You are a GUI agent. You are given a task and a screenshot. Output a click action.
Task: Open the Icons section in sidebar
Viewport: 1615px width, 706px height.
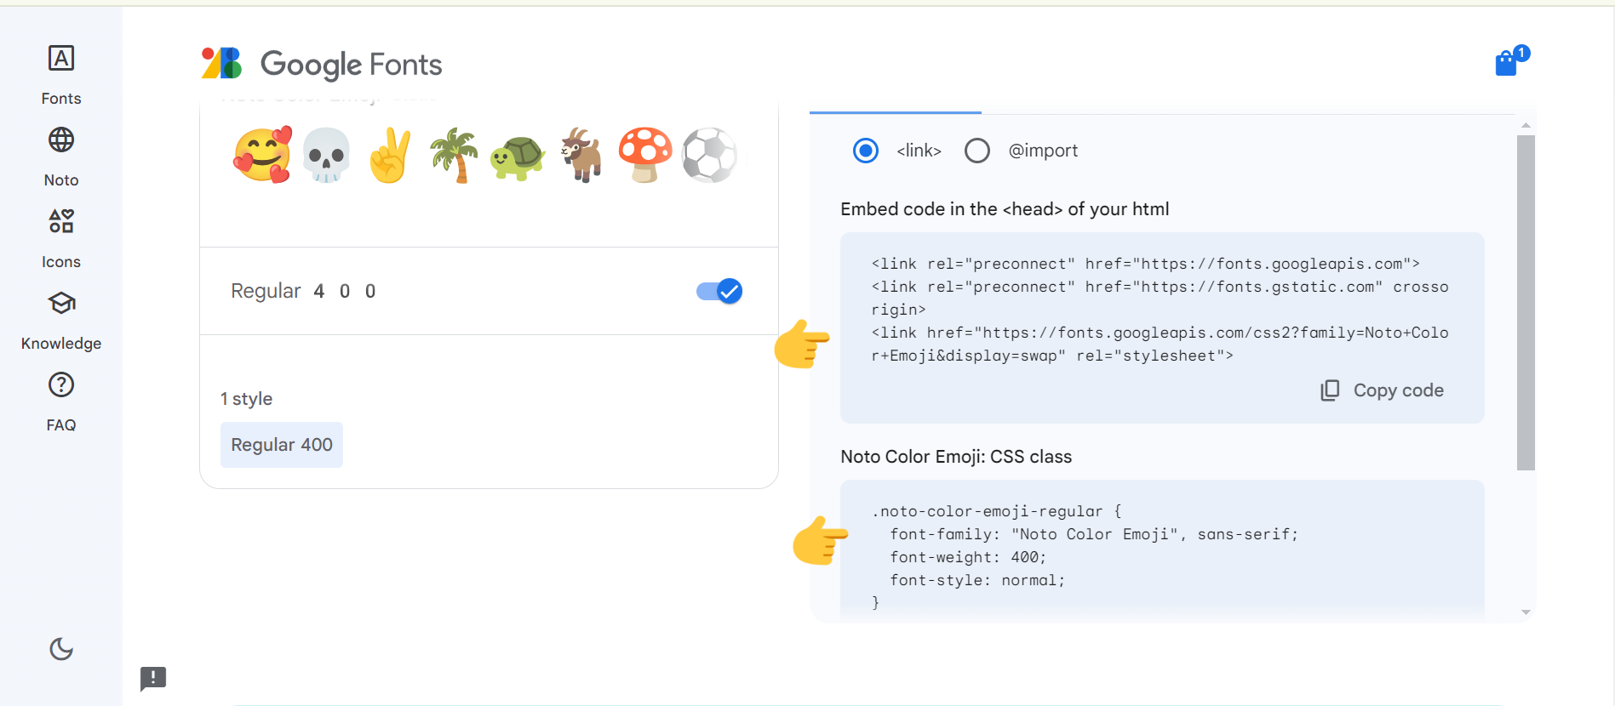coord(61,239)
